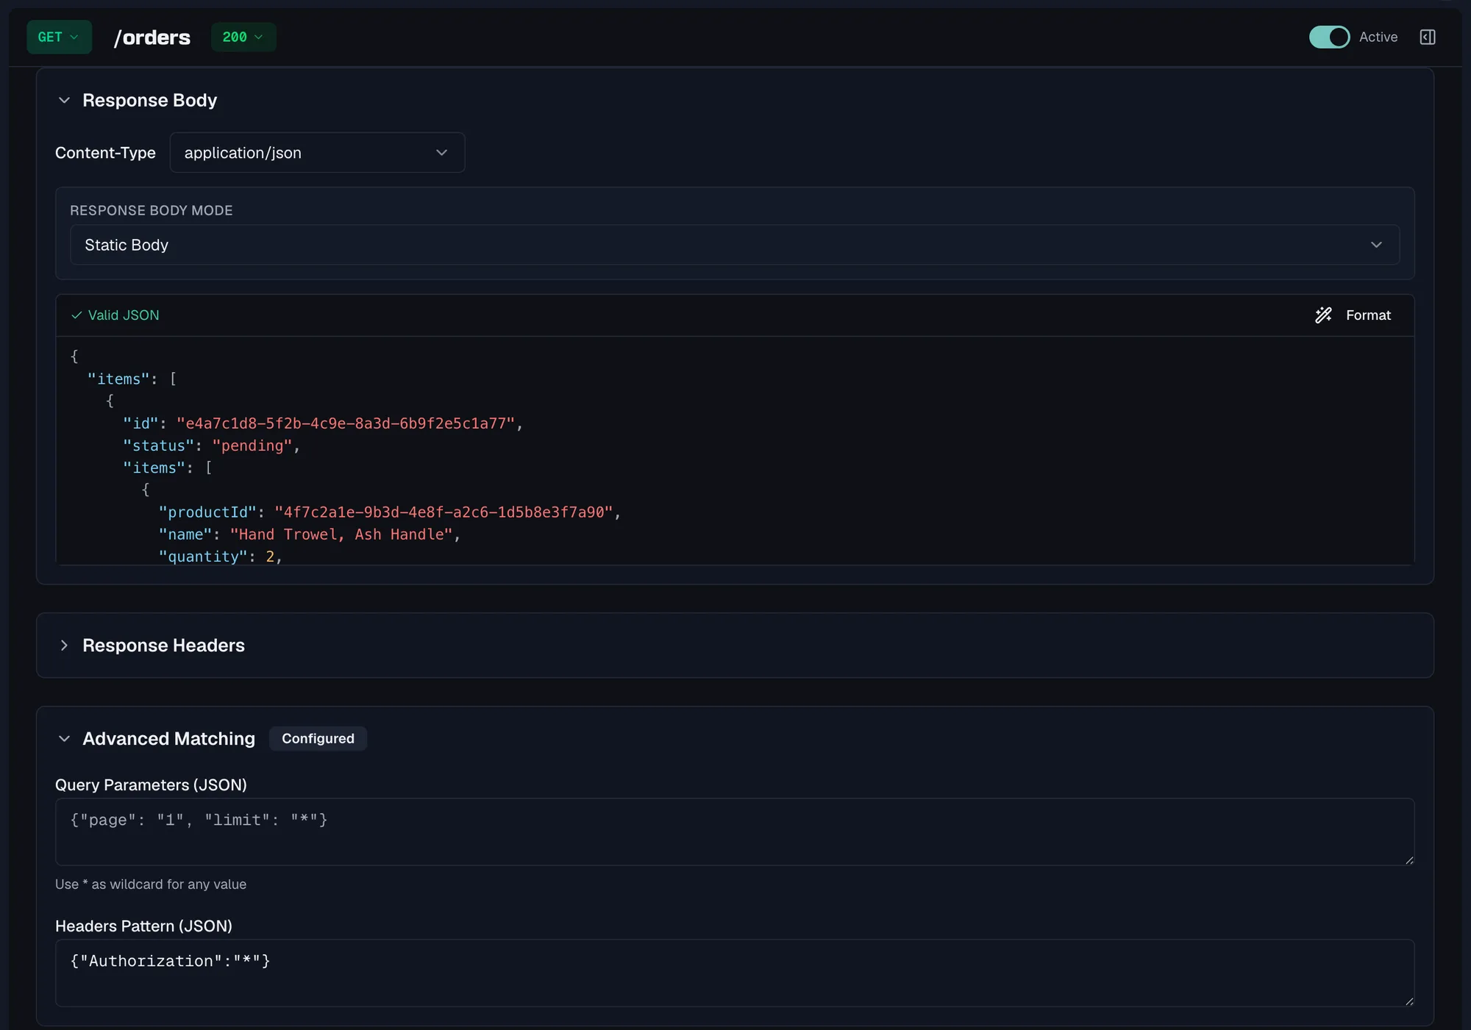The width and height of the screenshot is (1471, 1030).
Task: Click the /orders endpoint path
Action: (x=152, y=37)
